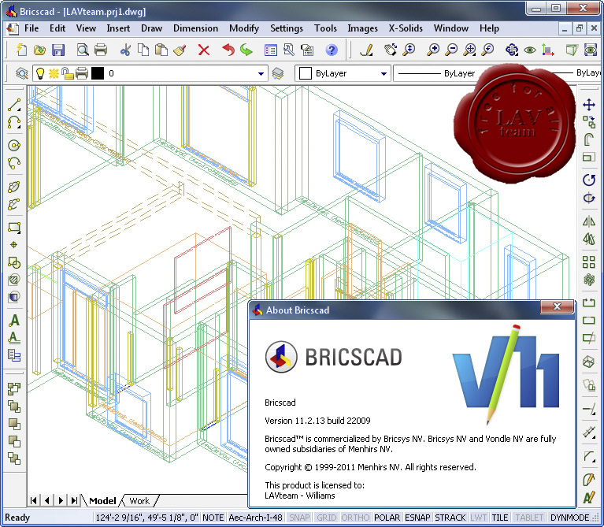Image resolution: width=604 pixels, height=527 pixels.
Task: Delete with the red X icon
Action: pyautogui.click(x=204, y=50)
